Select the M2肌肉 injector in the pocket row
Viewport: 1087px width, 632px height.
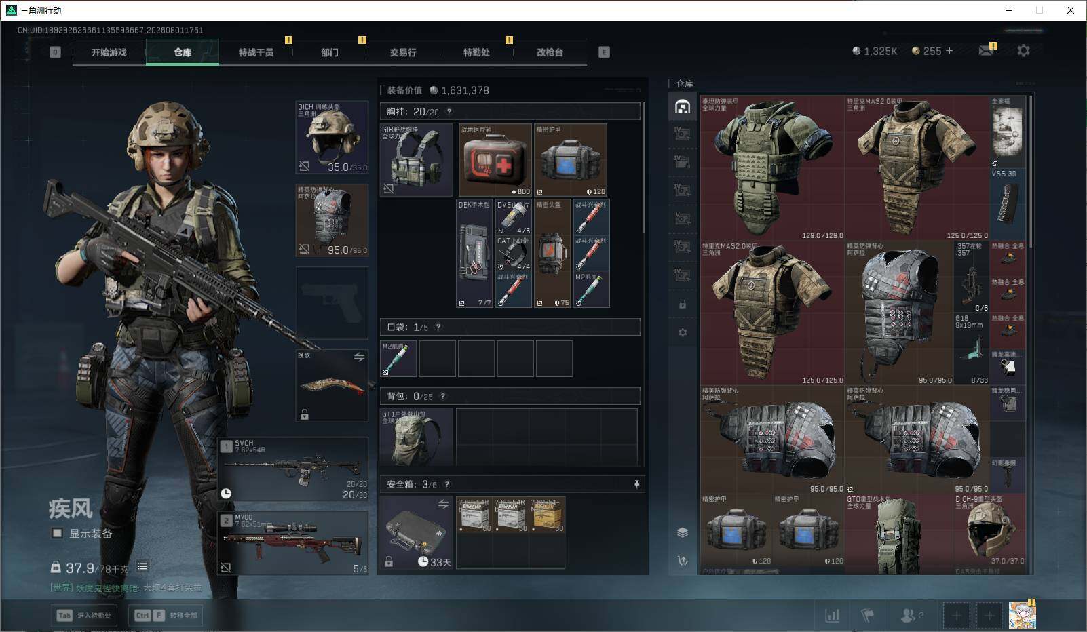(398, 359)
